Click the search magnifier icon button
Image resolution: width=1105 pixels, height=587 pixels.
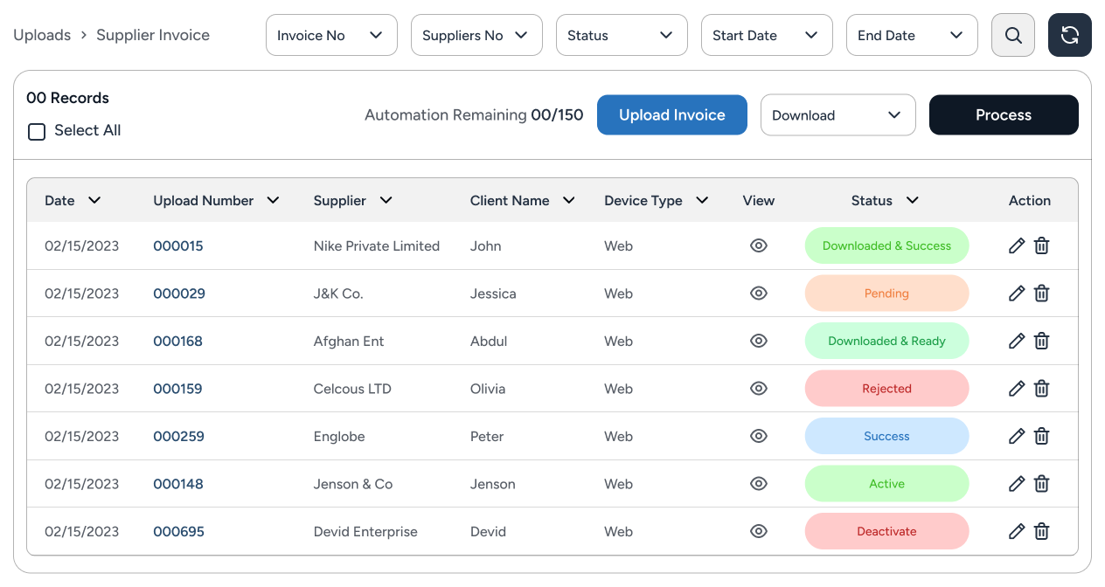point(1013,35)
